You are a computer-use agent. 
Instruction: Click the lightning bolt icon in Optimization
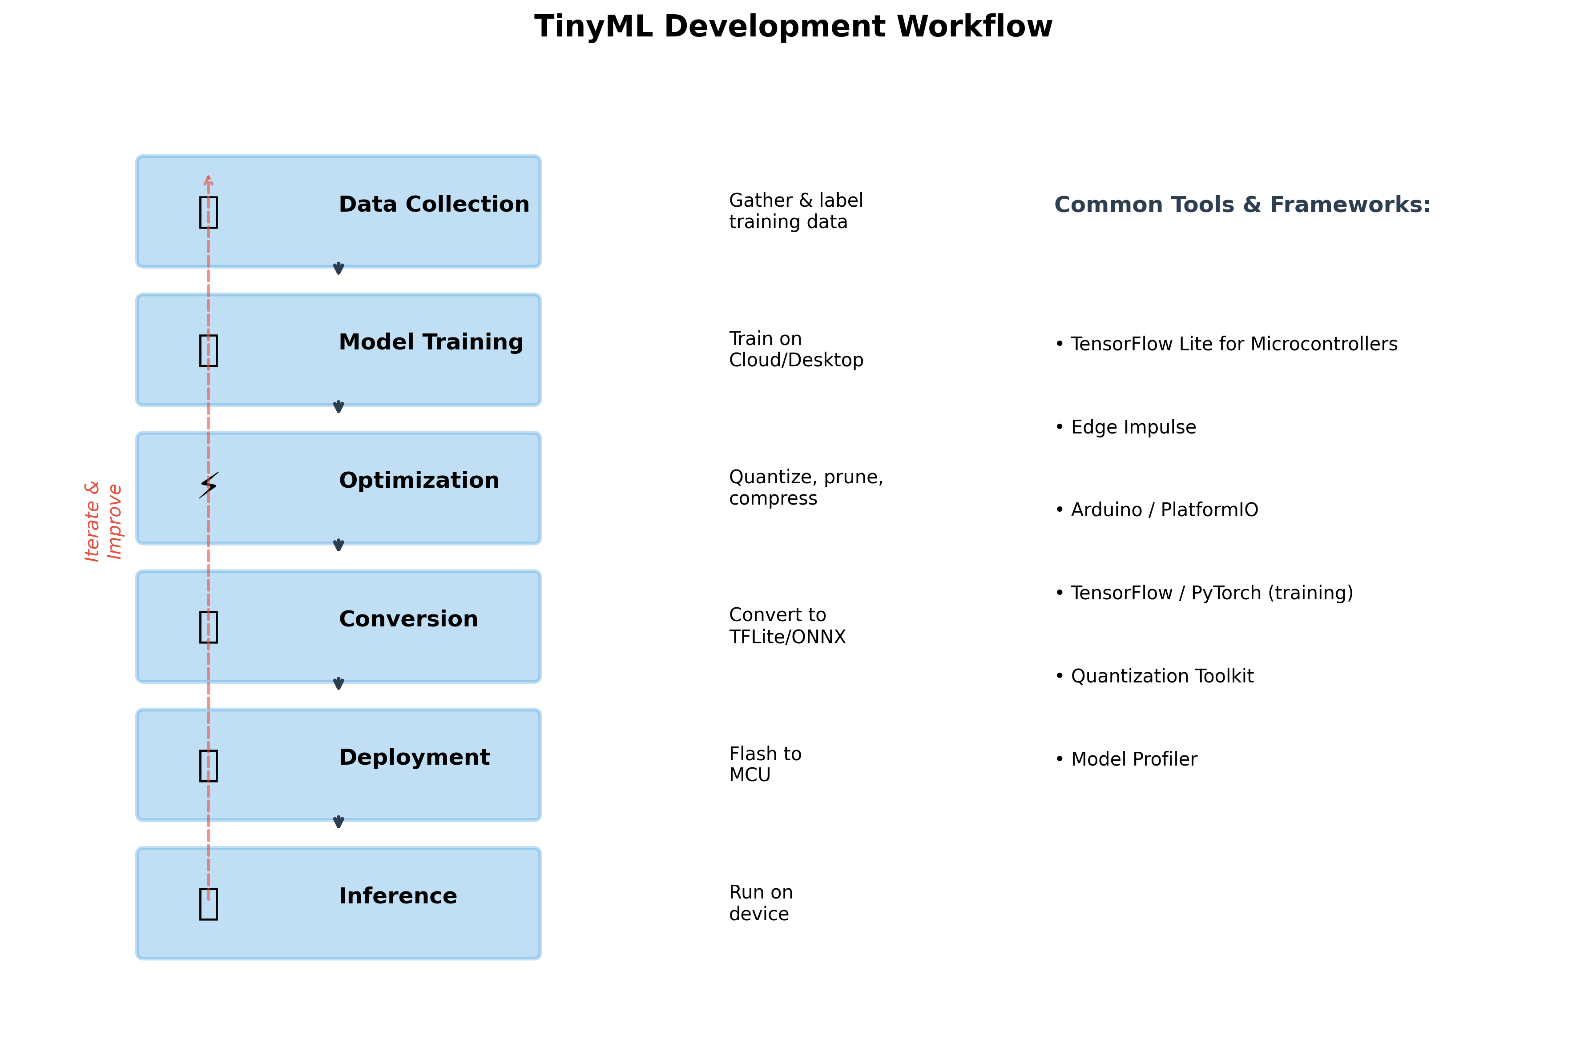[208, 486]
